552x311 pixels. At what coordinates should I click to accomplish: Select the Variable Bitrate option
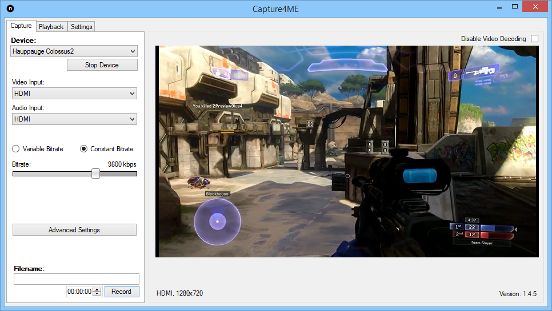click(x=16, y=149)
